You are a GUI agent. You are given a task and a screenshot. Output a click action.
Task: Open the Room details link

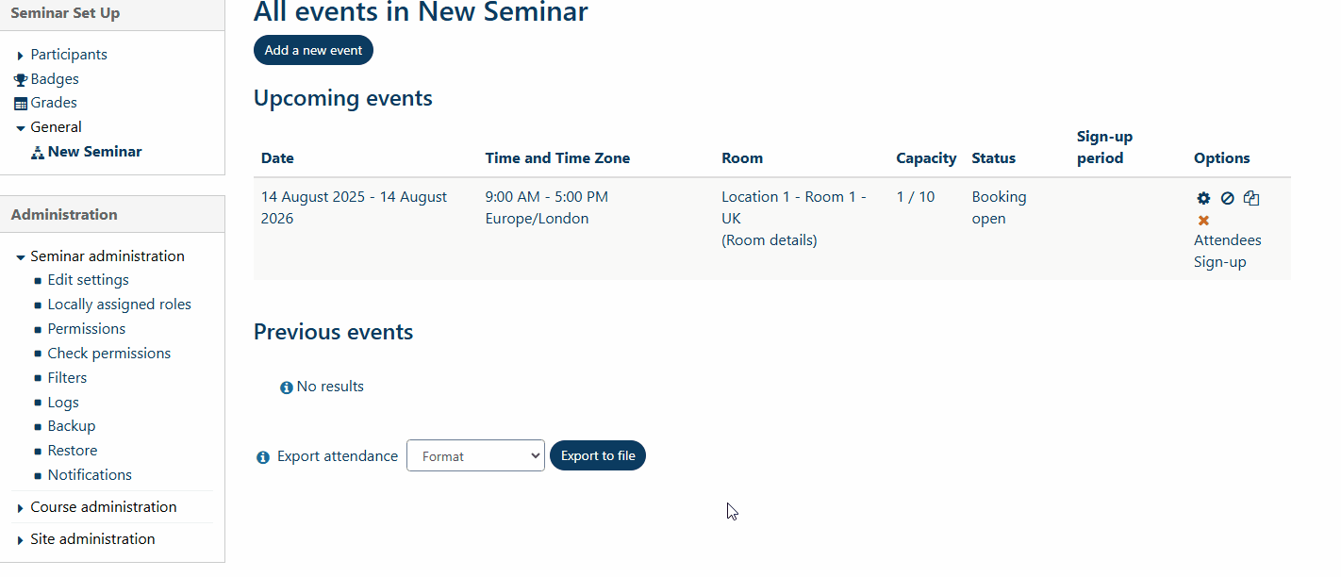(x=770, y=240)
